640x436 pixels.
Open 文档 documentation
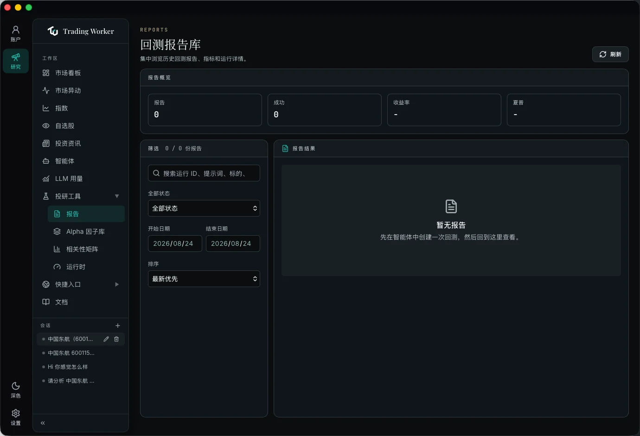(81, 302)
